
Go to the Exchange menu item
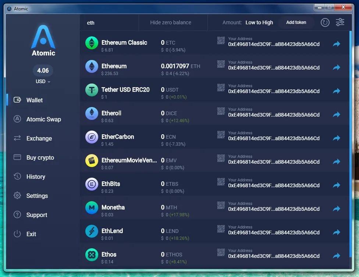39,138
